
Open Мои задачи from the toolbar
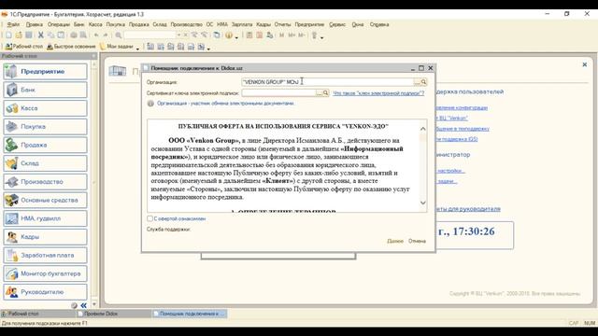[x=117, y=47]
